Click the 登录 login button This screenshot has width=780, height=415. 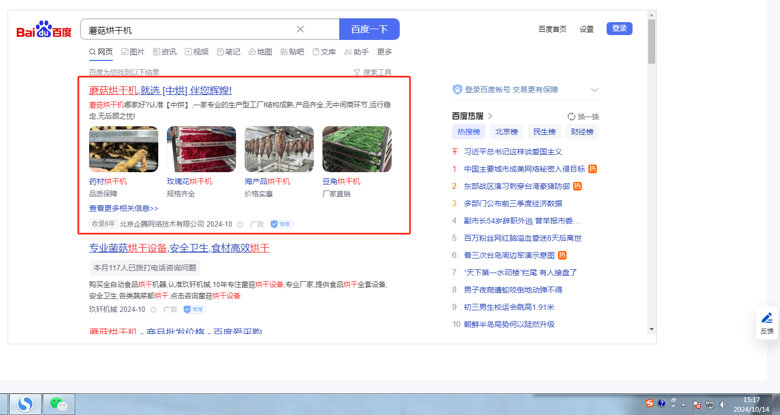620,29
